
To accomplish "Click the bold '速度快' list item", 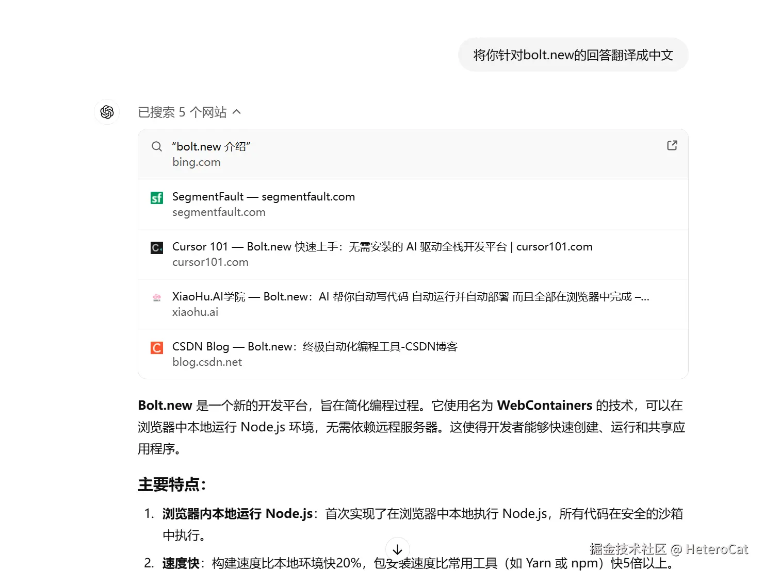I will coord(181,563).
